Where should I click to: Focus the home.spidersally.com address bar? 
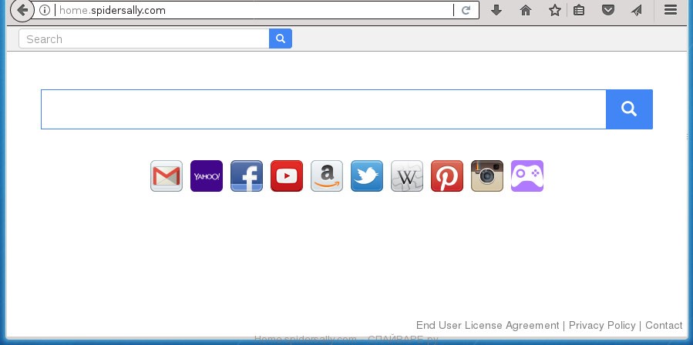coord(254,10)
